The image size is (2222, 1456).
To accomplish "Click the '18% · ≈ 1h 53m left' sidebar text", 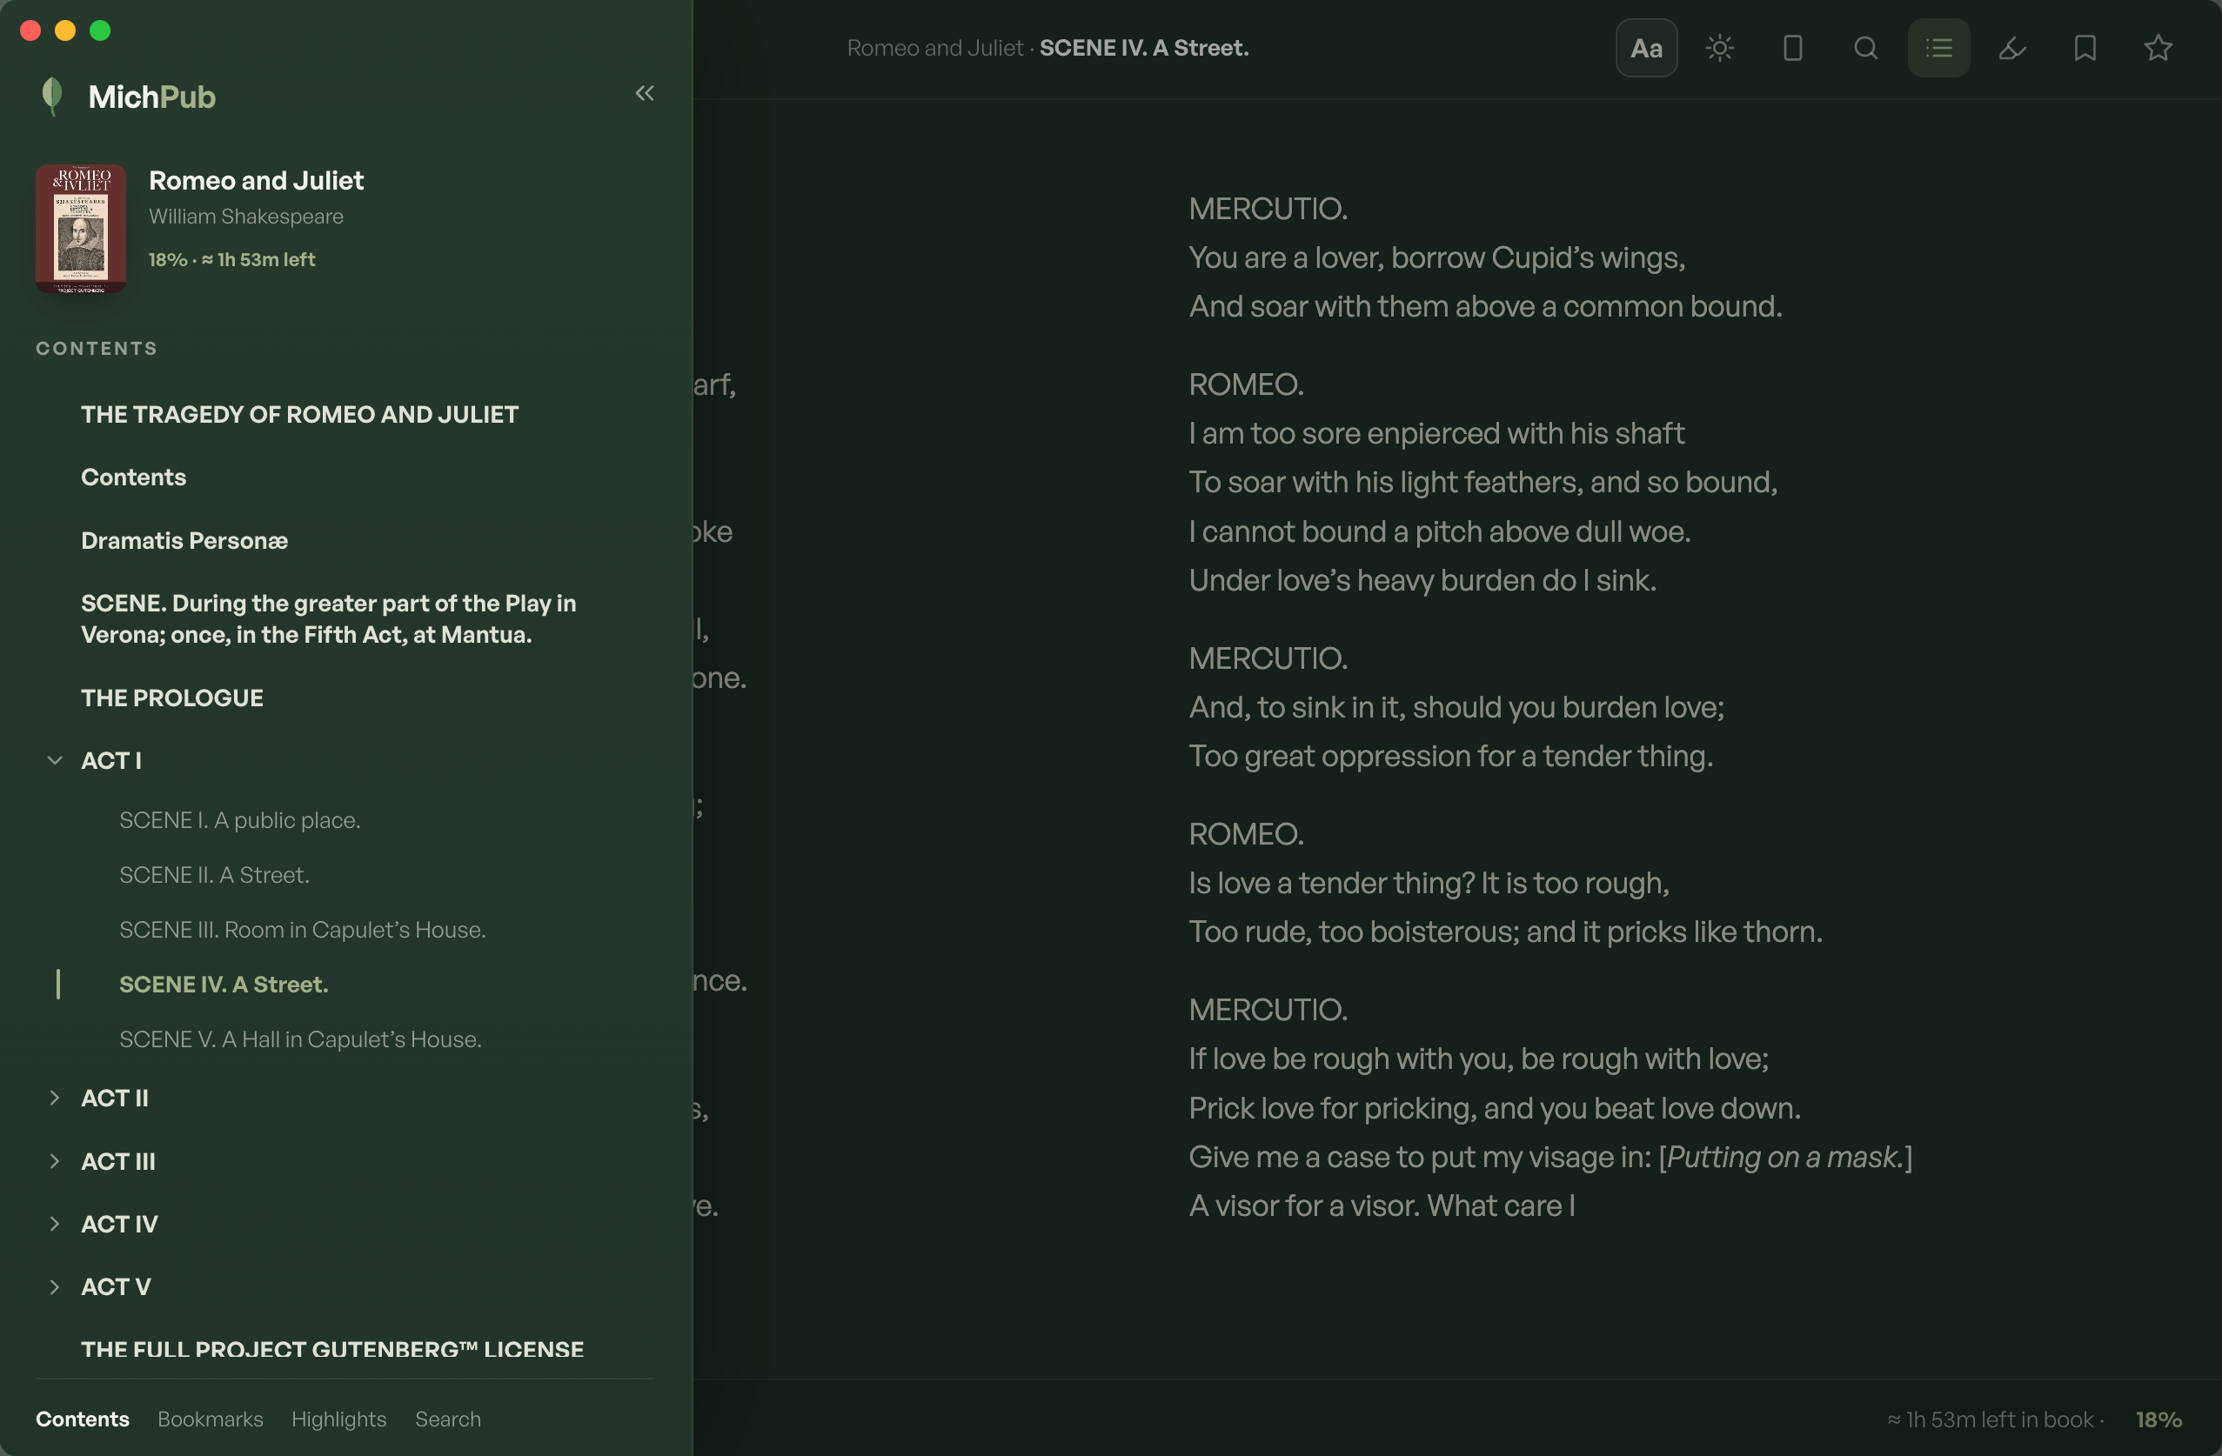I will click(231, 259).
